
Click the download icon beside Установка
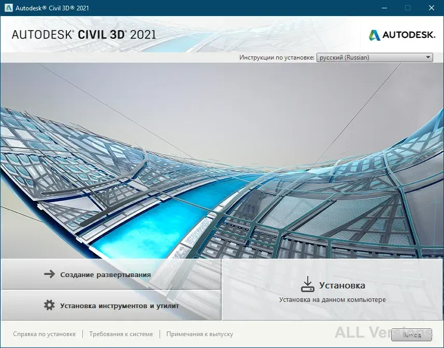[x=308, y=284]
